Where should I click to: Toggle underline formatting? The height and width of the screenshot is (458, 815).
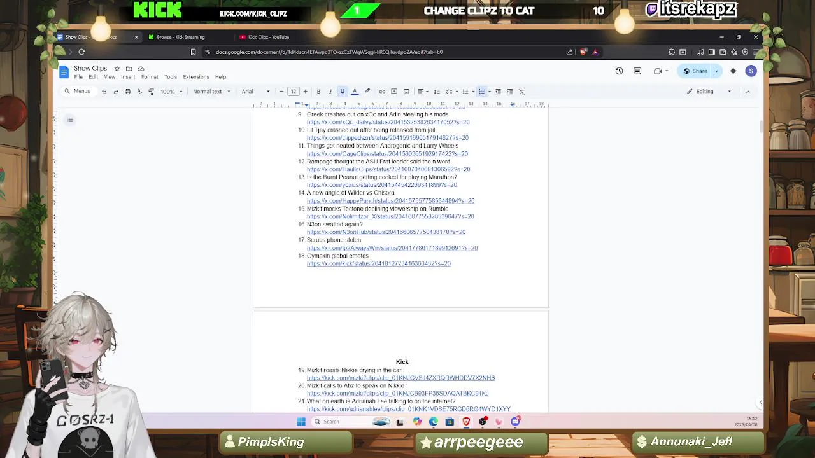tap(342, 92)
